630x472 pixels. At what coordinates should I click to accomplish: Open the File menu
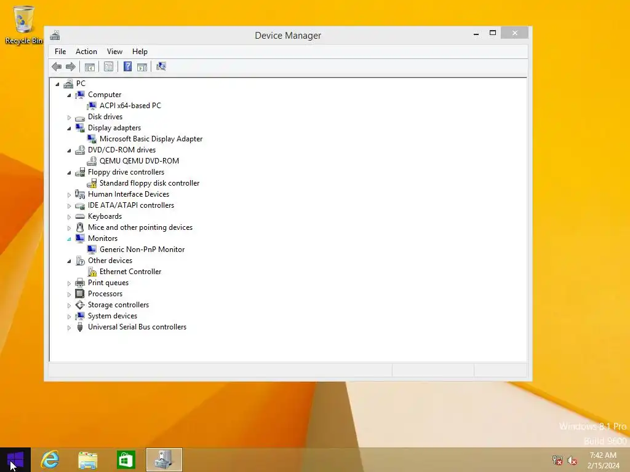pyautogui.click(x=60, y=52)
